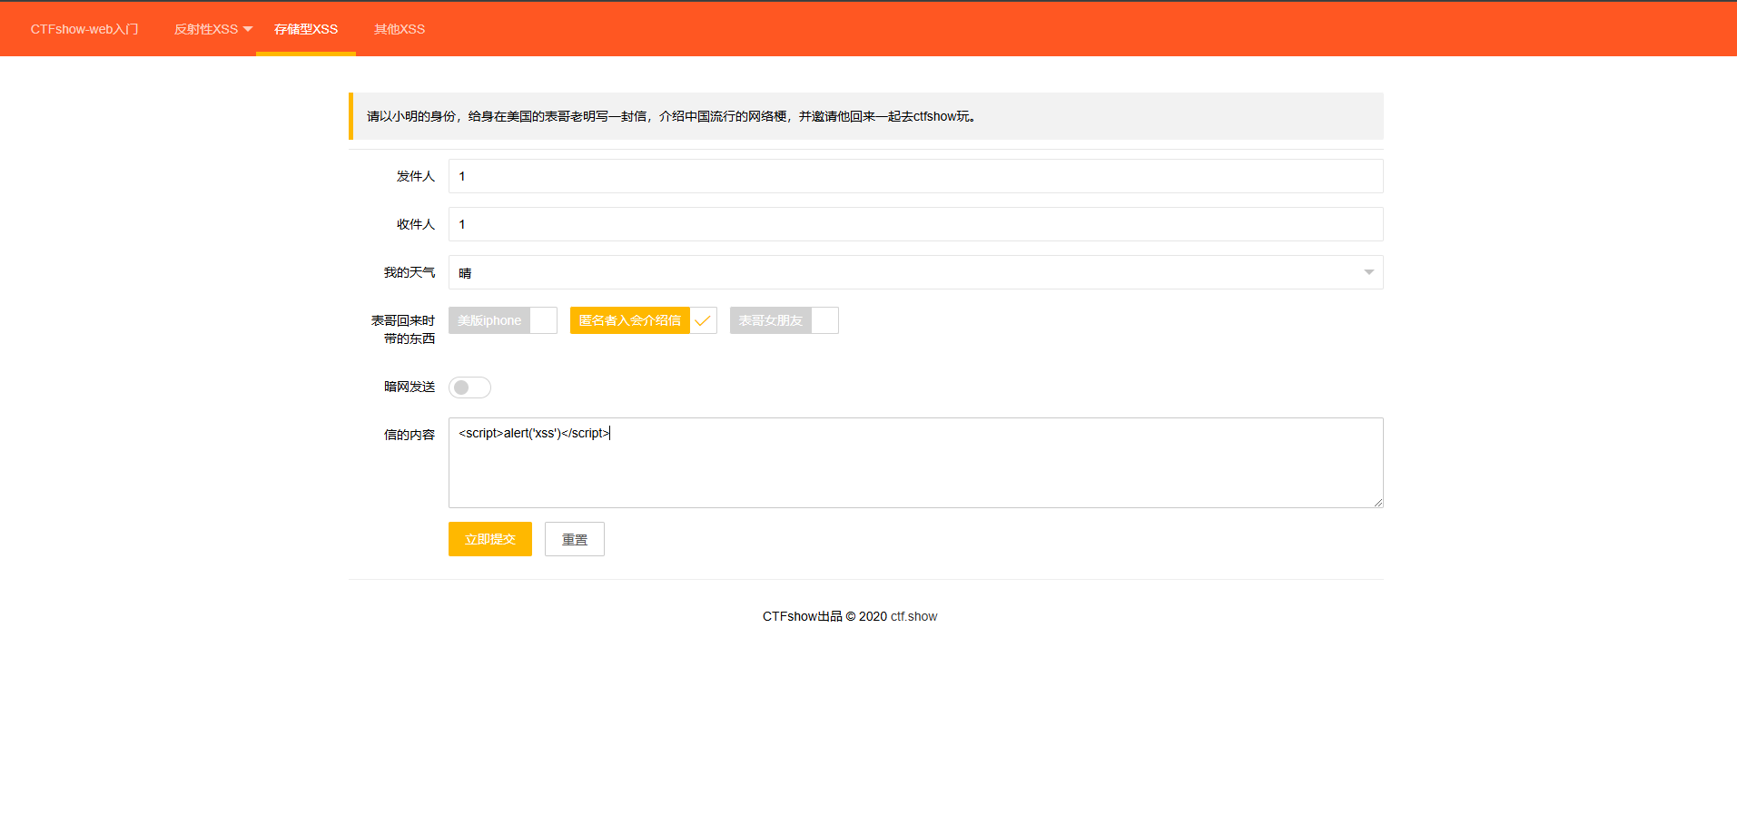The image size is (1737, 824).
Task: Check the 美版iphone checkbox
Action: click(490, 320)
